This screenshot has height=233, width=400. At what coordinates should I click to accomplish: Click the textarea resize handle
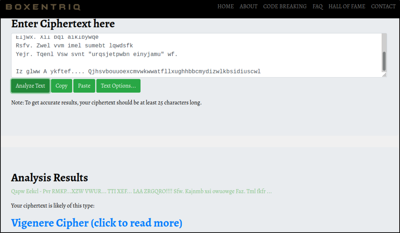click(384, 75)
